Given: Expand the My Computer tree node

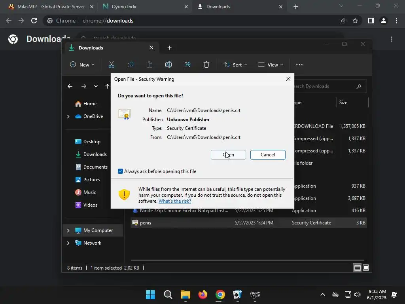Looking at the screenshot, I should (x=68, y=230).
